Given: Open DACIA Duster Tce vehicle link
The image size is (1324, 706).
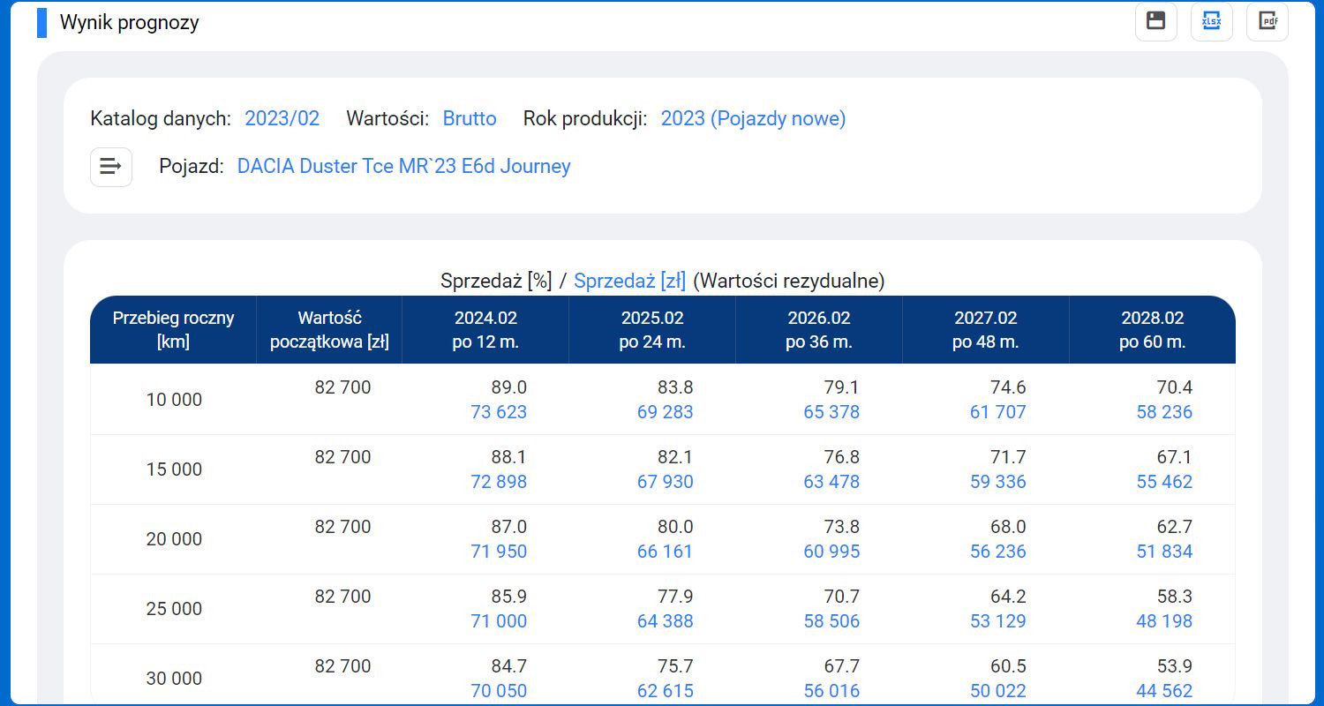Looking at the screenshot, I should click(403, 166).
